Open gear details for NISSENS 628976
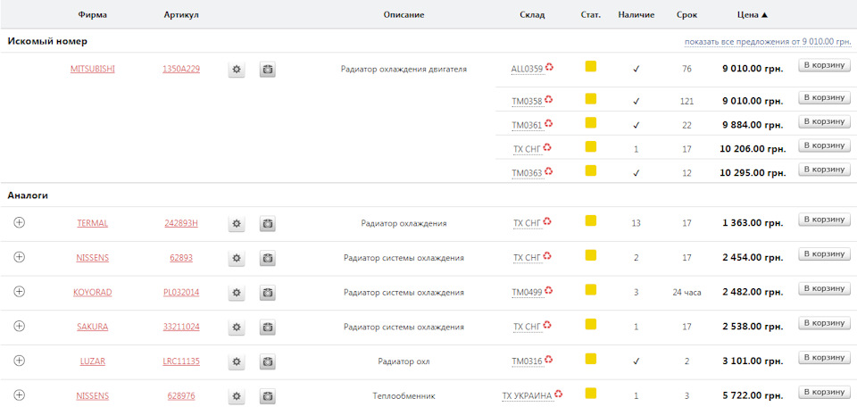This screenshot has height=415, width=857. 237,396
